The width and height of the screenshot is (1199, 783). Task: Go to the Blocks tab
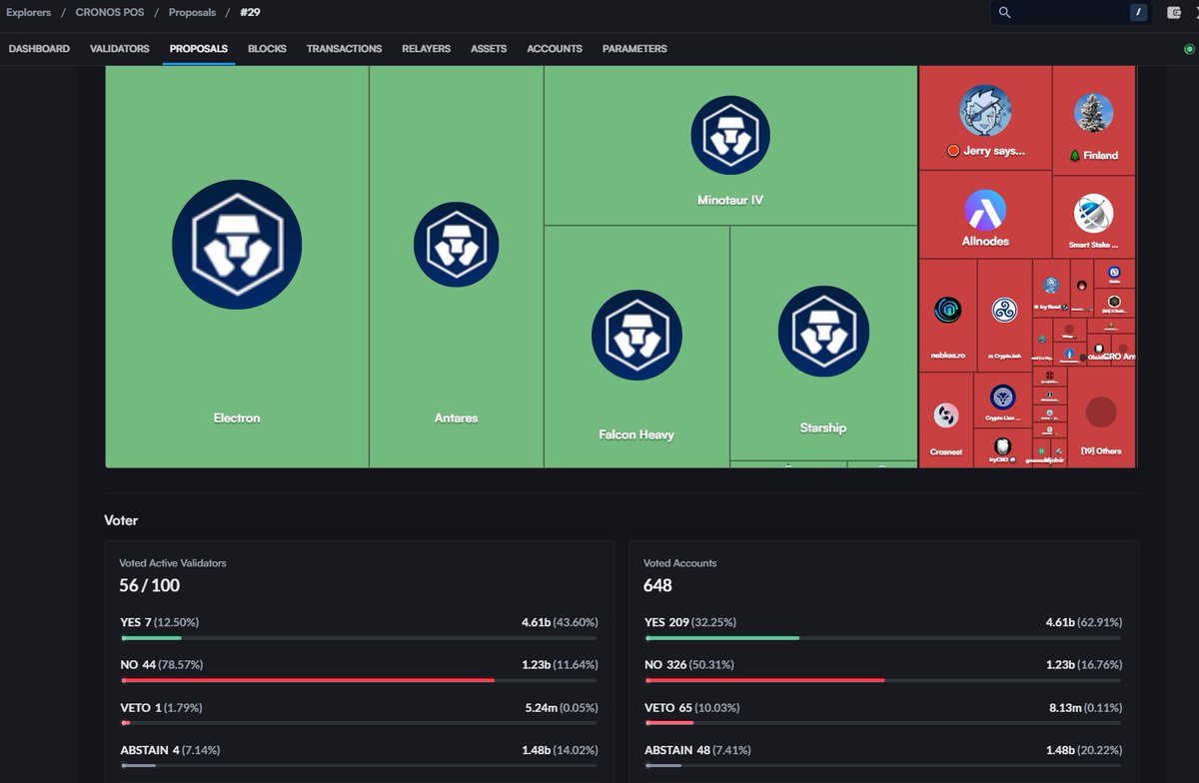click(267, 49)
